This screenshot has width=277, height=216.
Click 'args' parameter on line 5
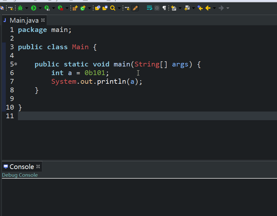pos(180,65)
